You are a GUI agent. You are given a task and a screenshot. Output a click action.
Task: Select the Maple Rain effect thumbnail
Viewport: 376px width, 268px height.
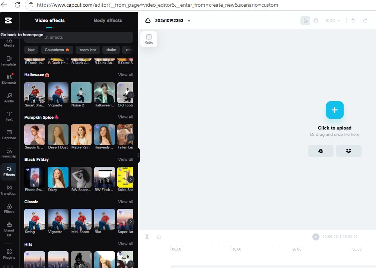point(81,135)
